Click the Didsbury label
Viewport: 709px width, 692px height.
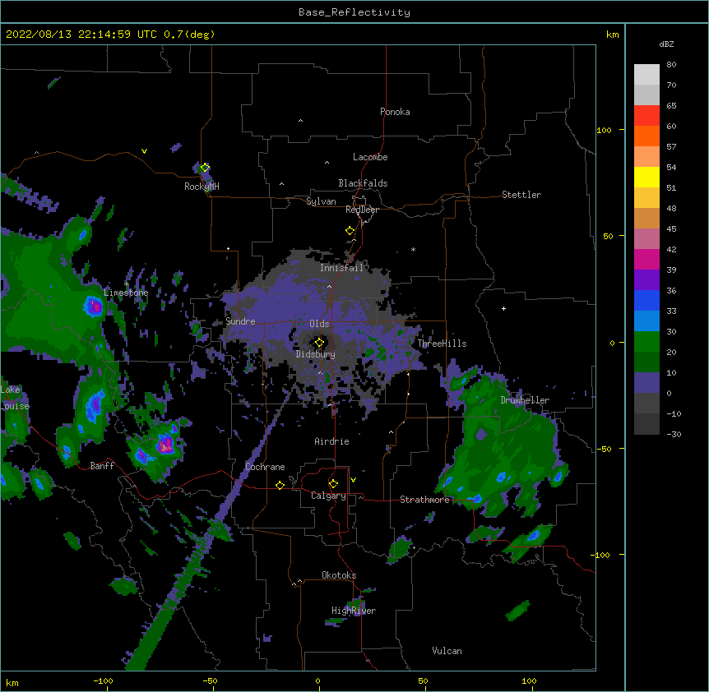pos(316,354)
